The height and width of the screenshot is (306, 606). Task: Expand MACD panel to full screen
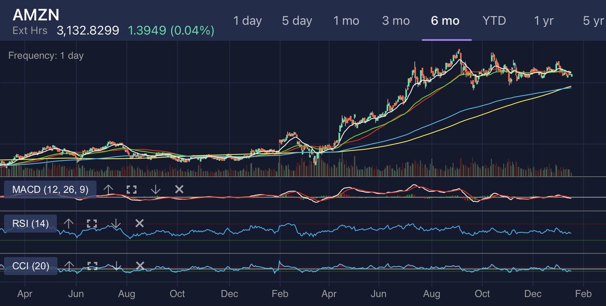131,189
